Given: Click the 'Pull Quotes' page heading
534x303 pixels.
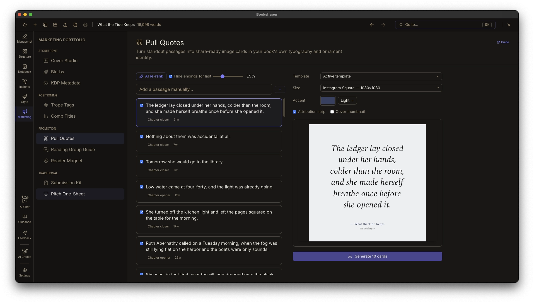Looking at the screenshot, I should [x=165, y=43].
